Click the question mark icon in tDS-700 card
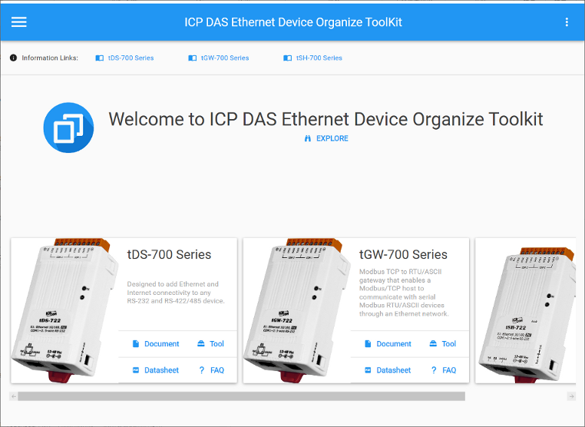Screen dimensions: 585x427 tap(202, 370)
